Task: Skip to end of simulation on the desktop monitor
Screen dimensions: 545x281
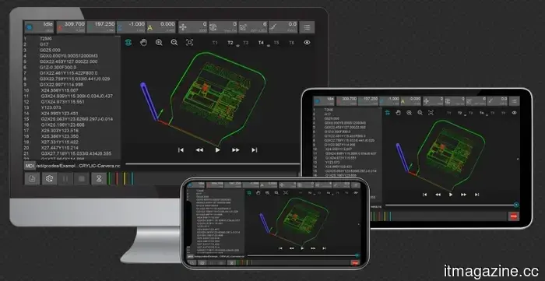Action: pos(255,150)
